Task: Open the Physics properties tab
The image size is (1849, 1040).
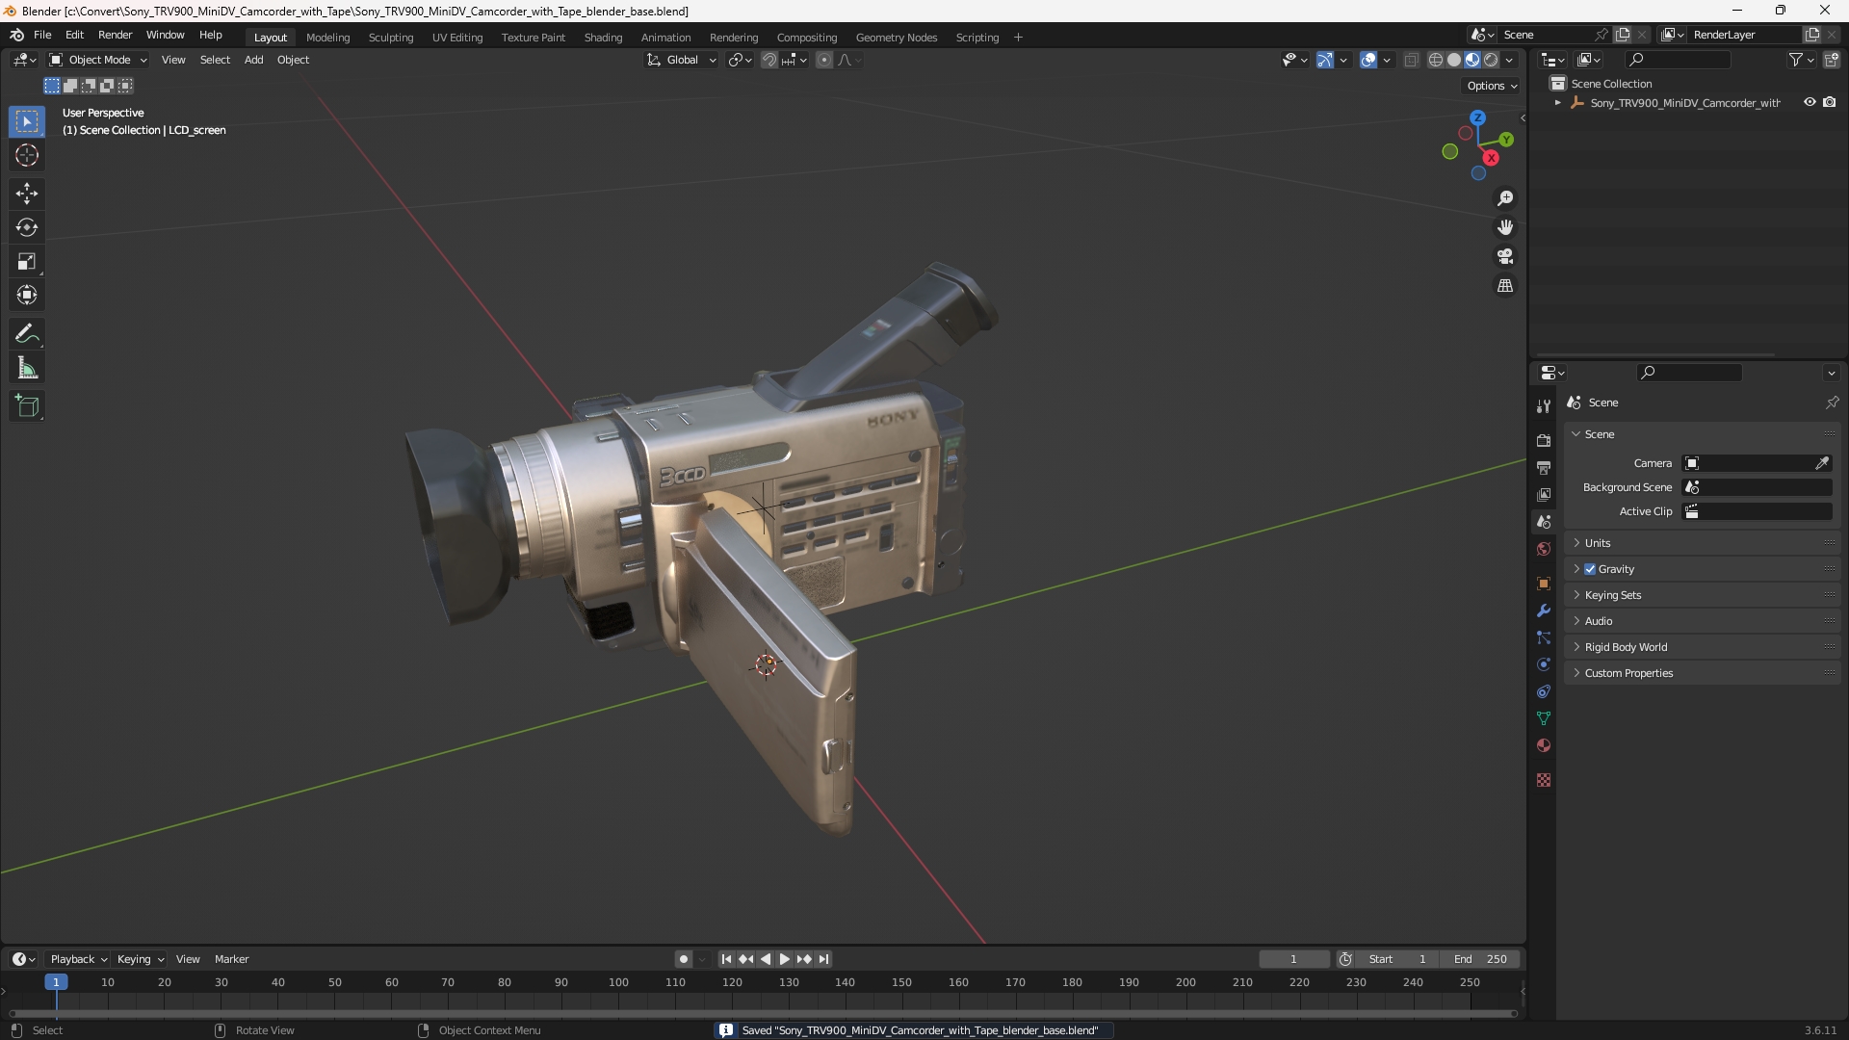Action: coord(1544,664)
